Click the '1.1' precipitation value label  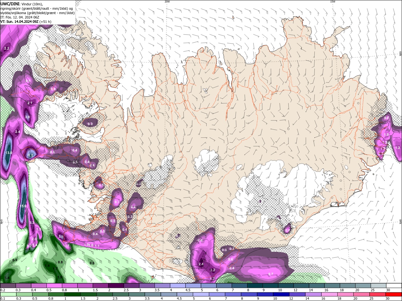[97, 246]
